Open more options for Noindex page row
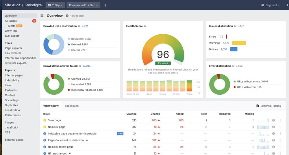 280,127
